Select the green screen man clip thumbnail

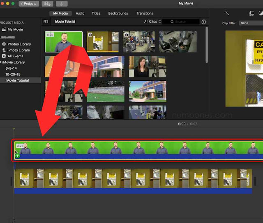pos(64,42)
